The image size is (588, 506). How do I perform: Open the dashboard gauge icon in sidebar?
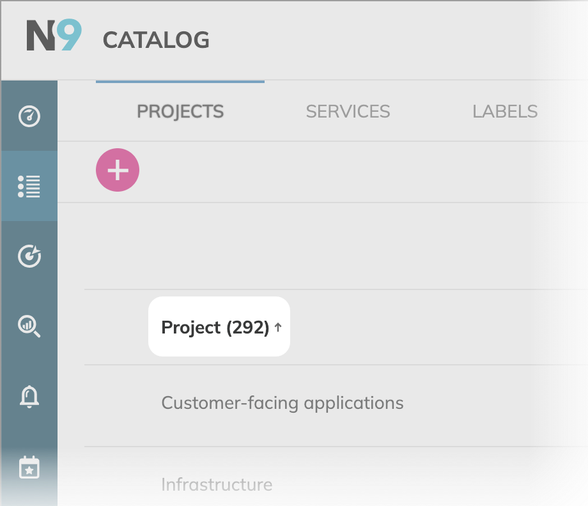[29, 116]
